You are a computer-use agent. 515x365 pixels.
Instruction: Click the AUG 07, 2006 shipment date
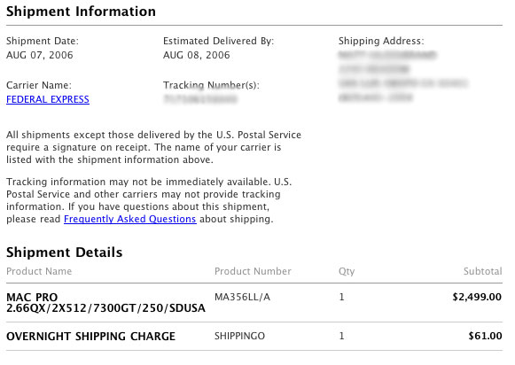coord(39,55)
